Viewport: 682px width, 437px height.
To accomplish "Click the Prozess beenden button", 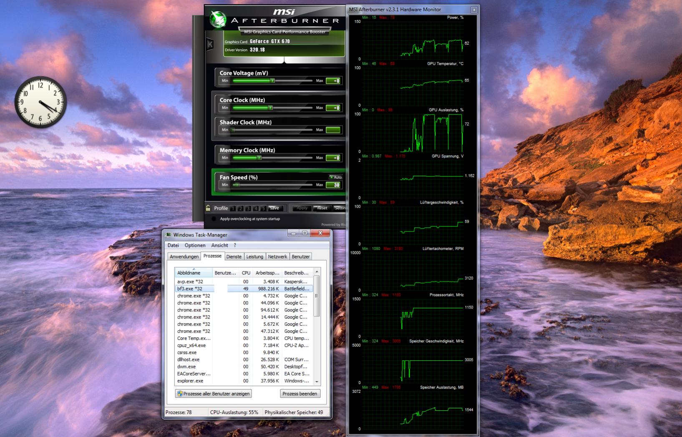I will click(x=300, y=394).
